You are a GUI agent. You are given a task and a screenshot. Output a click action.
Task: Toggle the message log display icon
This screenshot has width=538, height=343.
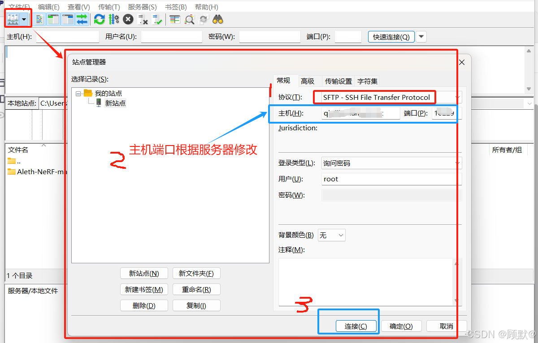pyautogui.click(x=40, y=19)
